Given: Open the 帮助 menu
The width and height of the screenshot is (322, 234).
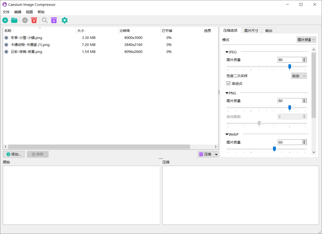Looking at the screenshot, I should point(41,12).
